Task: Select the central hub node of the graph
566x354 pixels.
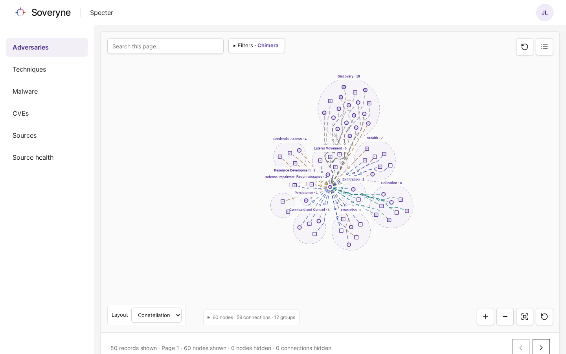Action: 330,187
